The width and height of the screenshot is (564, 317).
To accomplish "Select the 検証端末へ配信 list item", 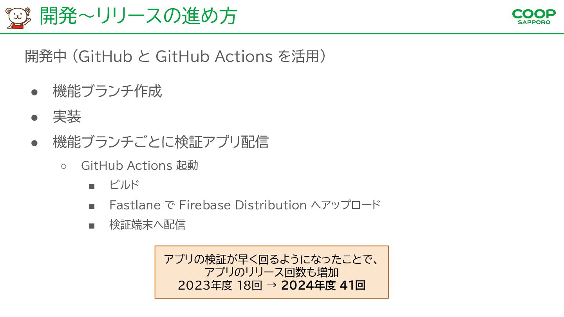I will click(x=147, y=225).
